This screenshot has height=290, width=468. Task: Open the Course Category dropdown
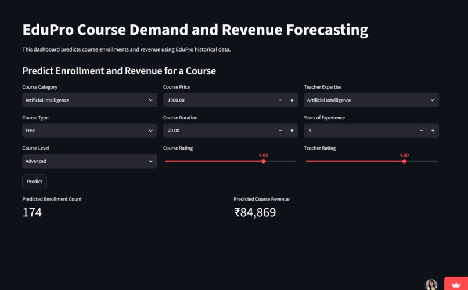(x=89, y=100)
